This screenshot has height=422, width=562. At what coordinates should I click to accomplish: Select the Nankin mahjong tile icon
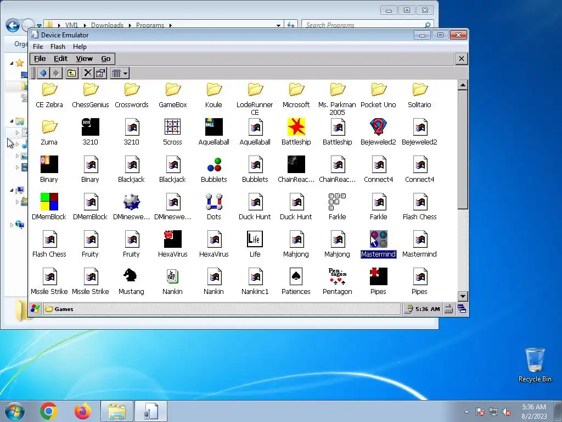[173, 276]
